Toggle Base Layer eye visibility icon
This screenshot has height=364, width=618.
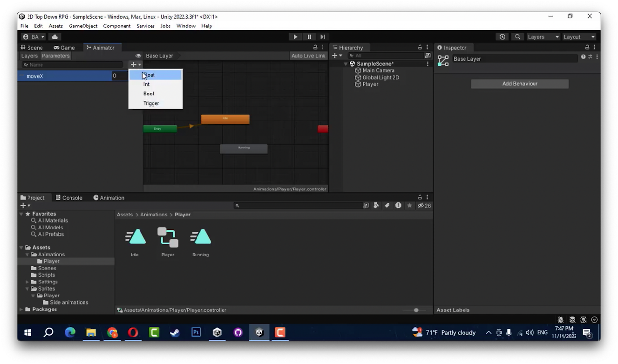pyautogui.click(x=138, y=56)
